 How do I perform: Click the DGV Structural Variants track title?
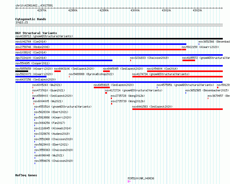(36, 33)
